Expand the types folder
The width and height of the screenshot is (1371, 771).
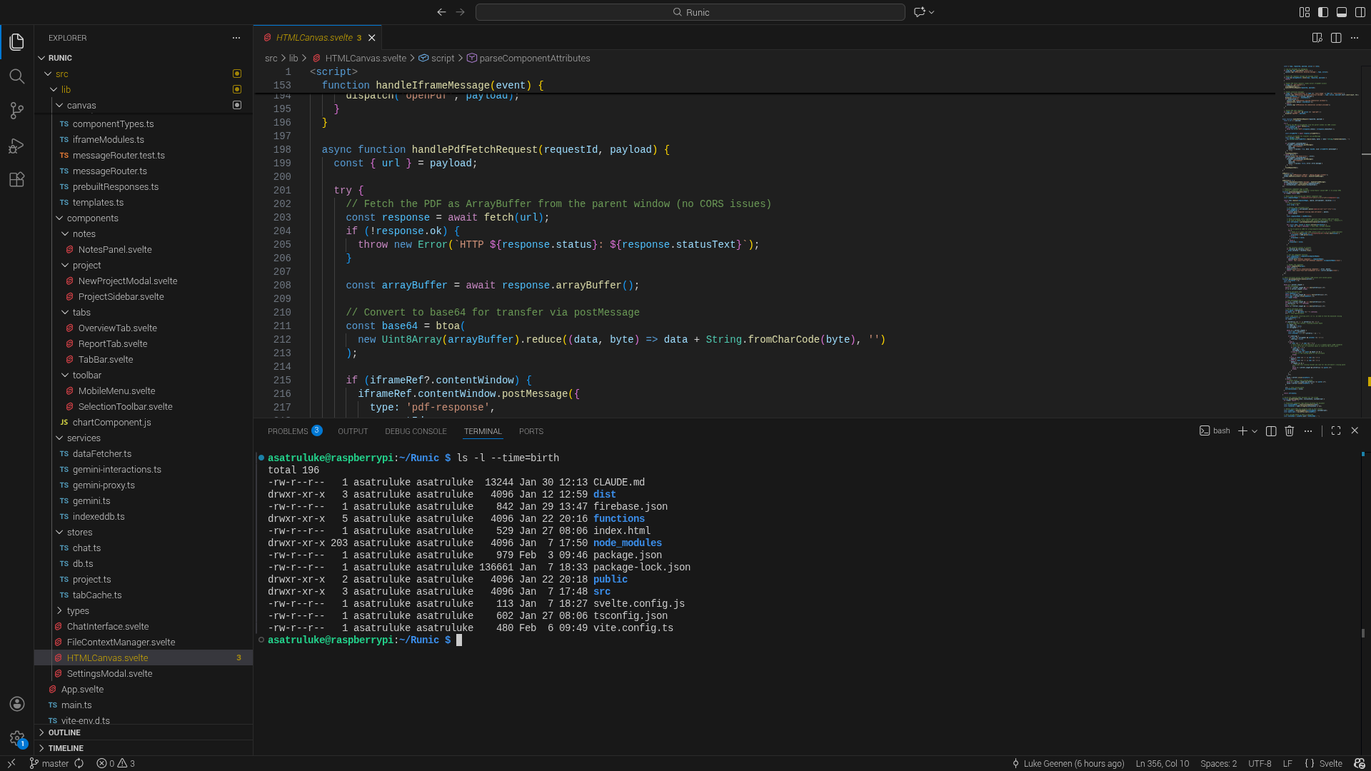tap(78, 611)
